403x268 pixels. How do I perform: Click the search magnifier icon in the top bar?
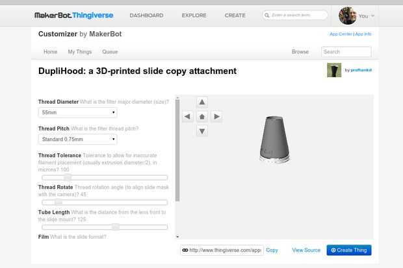[266, 16]
